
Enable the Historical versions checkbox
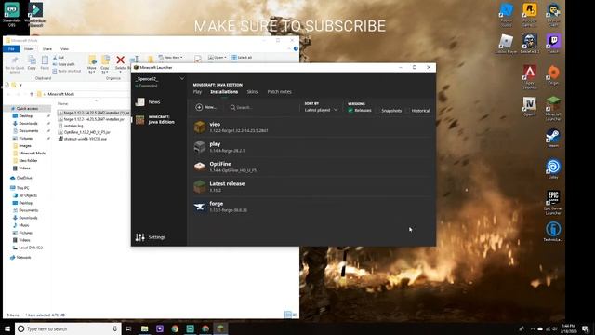tap(408, 111)
